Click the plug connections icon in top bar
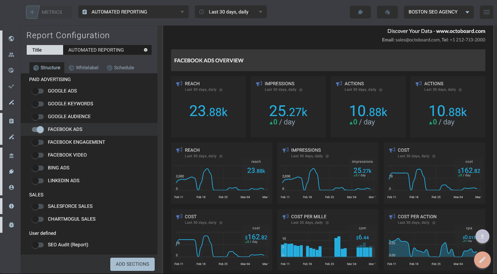The width and height of the screenshot is (497, 274). [x=361, y=12]
